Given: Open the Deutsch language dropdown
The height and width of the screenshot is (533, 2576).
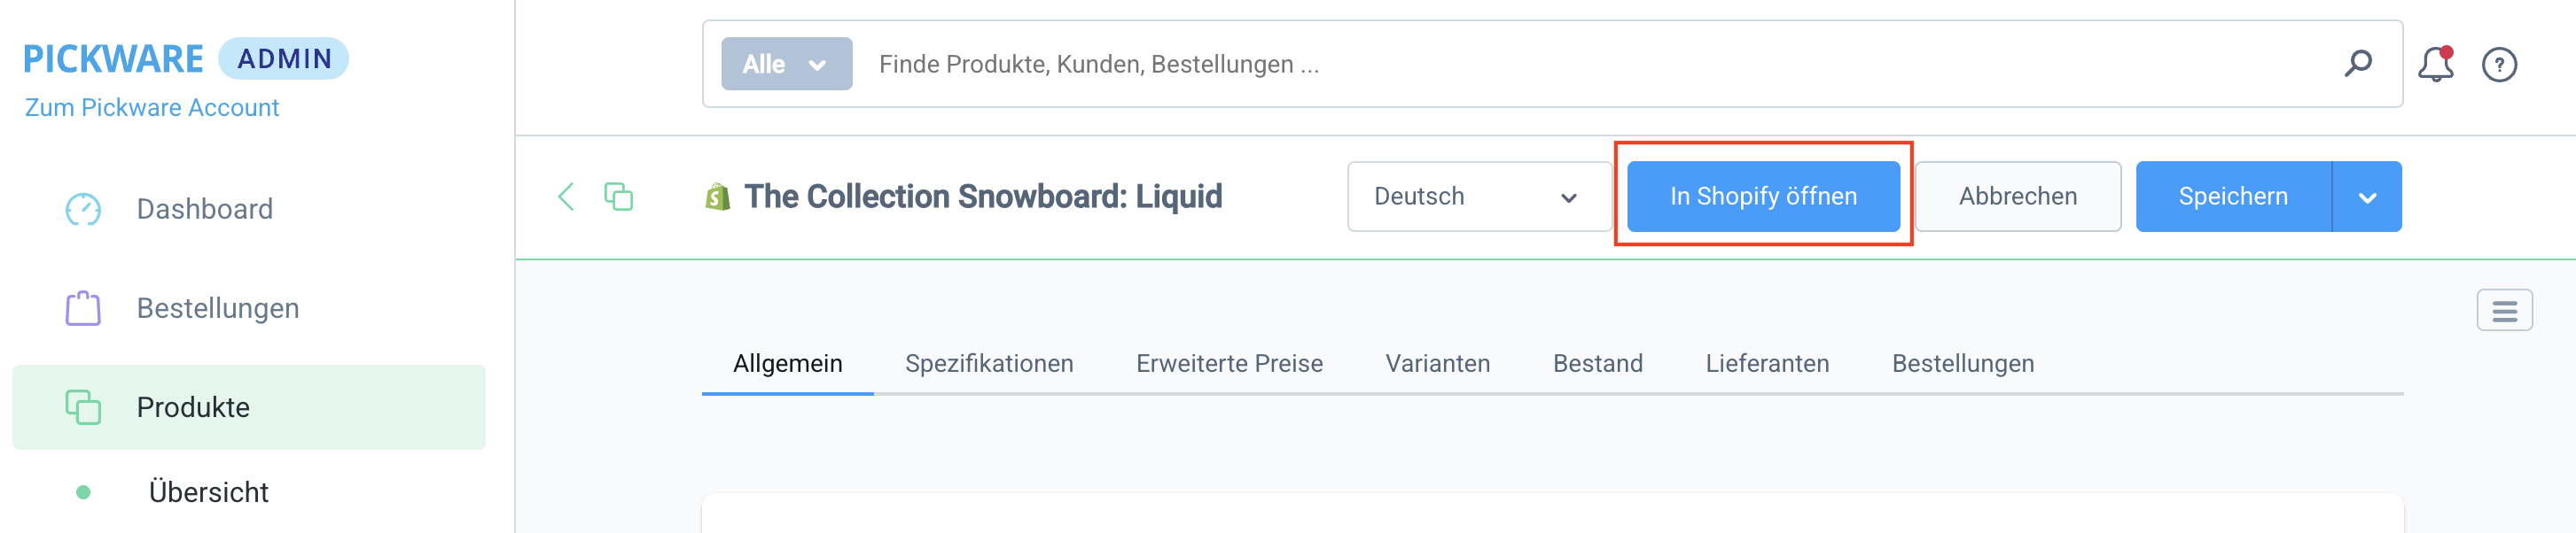Looking at the screenshot, I should [1477, 197].
